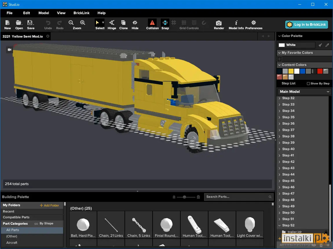Show Model Info

coord(236,25)
